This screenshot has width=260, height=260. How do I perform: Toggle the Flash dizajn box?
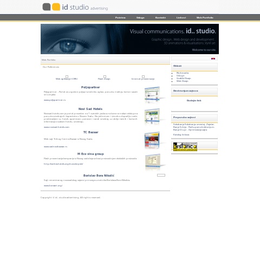click(x=105, y=76)
